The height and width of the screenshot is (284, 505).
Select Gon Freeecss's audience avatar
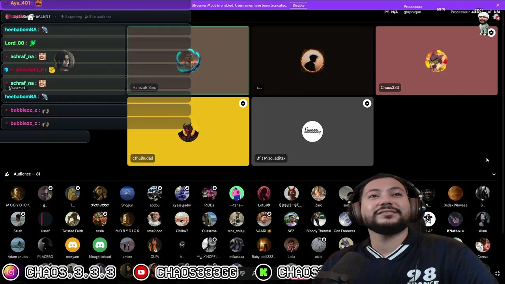346,219
